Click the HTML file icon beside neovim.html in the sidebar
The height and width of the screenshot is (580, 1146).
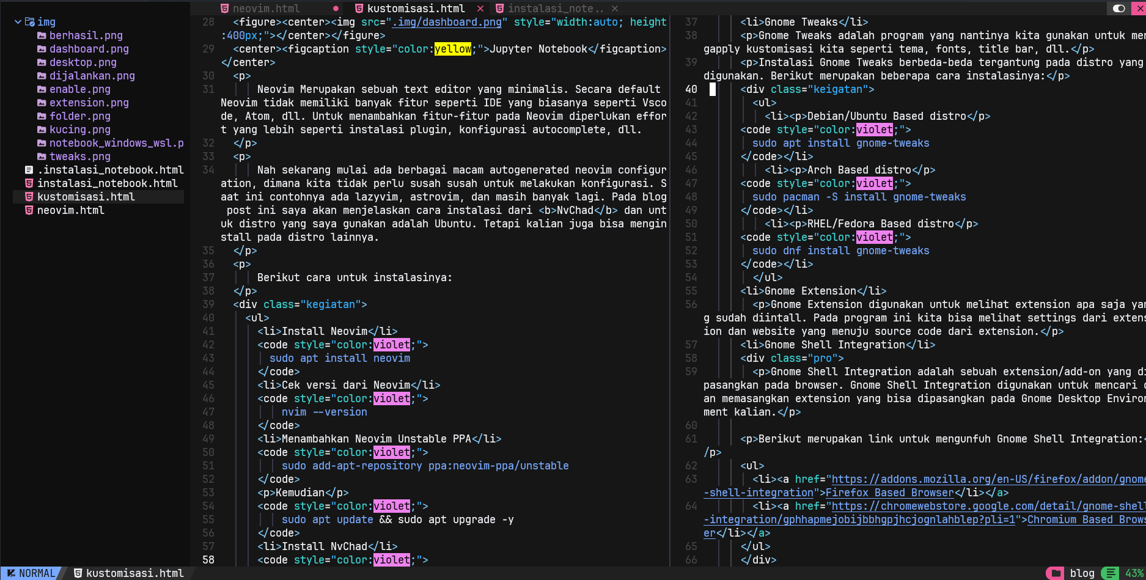(29, 210)
